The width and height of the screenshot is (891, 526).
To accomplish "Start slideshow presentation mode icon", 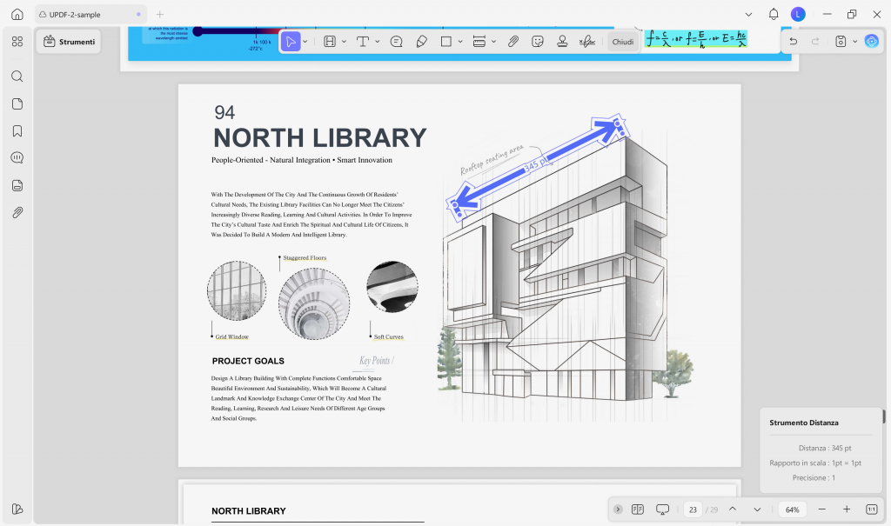I will click(662, 509).
